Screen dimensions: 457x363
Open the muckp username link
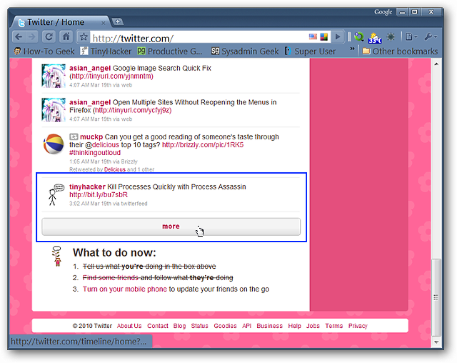pyautogui.click(x=91, y=137)
